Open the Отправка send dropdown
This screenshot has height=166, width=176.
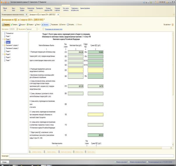30,24
